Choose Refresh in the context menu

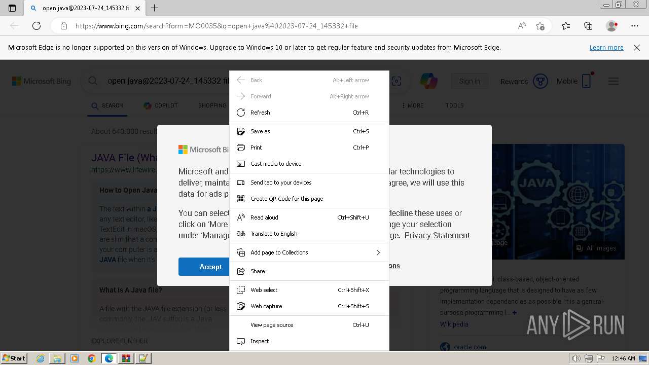[309, 113]
